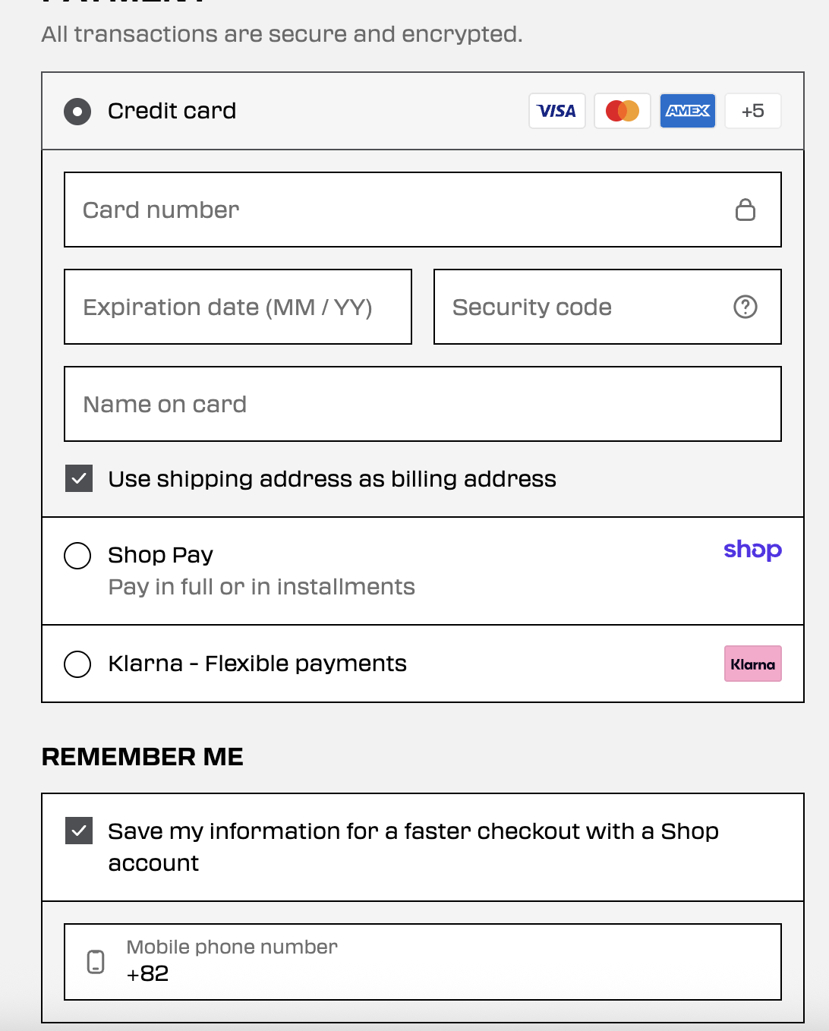Focus the Name on card field
This screenshot has width=829, height=1031.
[423, 404]
